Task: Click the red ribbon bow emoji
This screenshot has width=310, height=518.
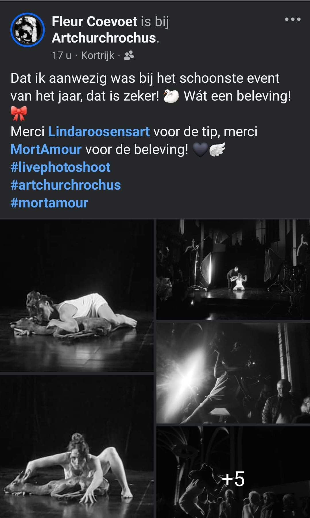Action: [19, 114]
